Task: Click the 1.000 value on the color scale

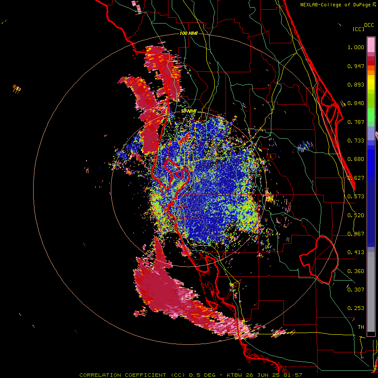Action: tap(356, 47)
